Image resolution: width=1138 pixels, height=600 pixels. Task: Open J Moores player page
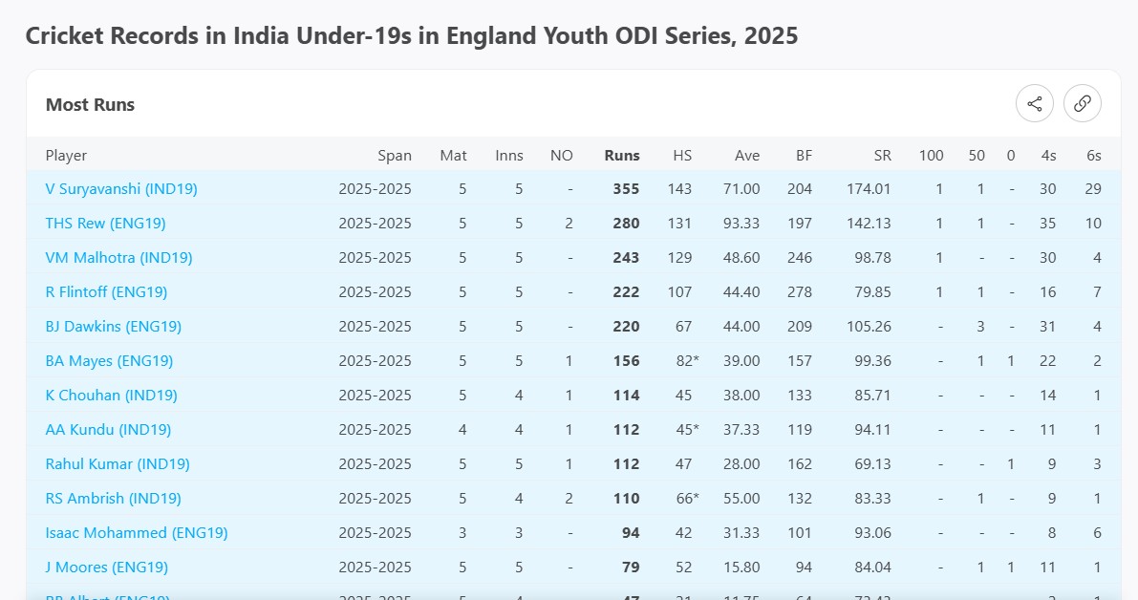click(106, 568)
